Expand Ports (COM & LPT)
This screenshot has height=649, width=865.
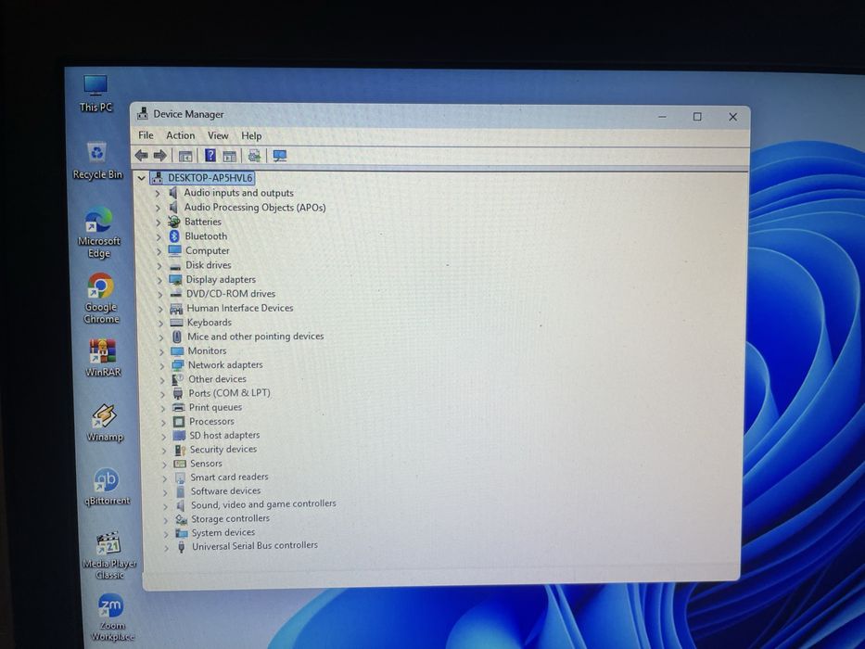[162, 394]
